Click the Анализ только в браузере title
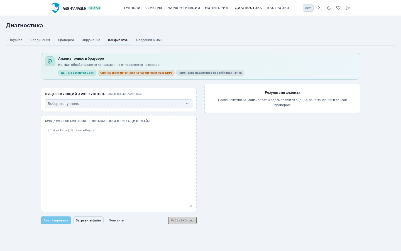This screenshot has height=251, width=401. click(x=81, y=59)
